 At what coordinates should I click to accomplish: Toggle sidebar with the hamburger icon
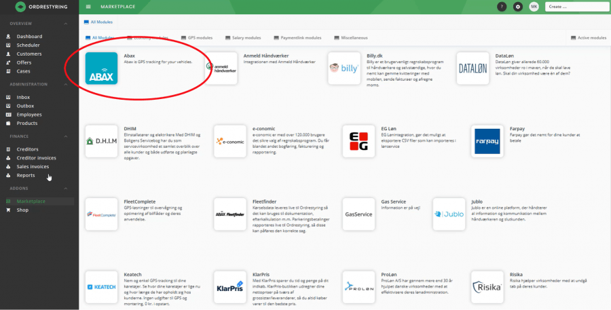click(88, 7)
